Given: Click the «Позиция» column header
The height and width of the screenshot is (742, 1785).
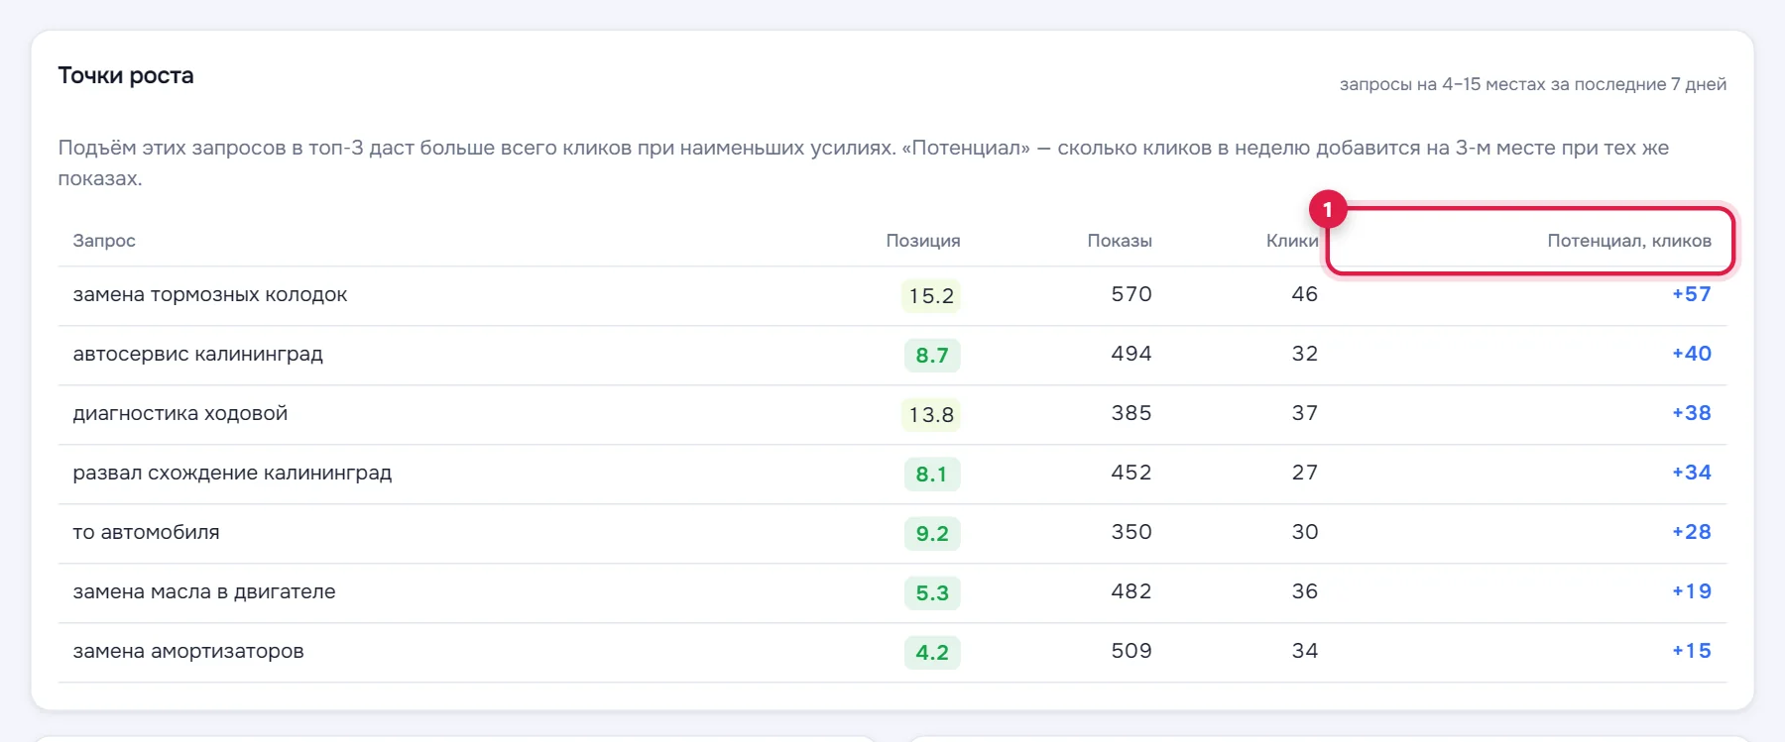Looking at the screenshot, I should [923, 241].
